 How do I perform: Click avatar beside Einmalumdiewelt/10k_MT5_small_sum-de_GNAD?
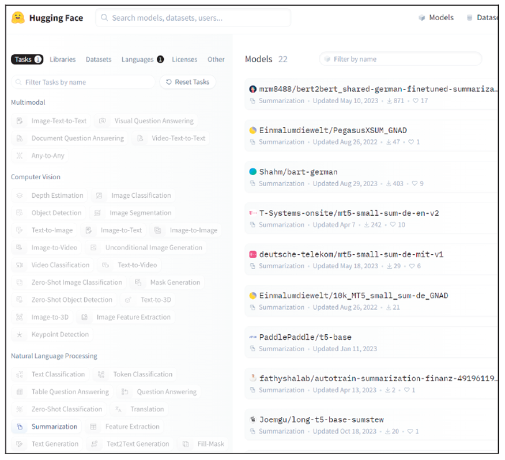coord(253,296)
